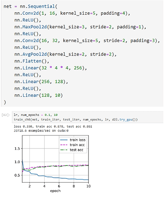Viewport: 164px width, 198px height.
Task: Click the Linear(32 * 4 * 4, 256) line
Action: [x=51, y=68]
